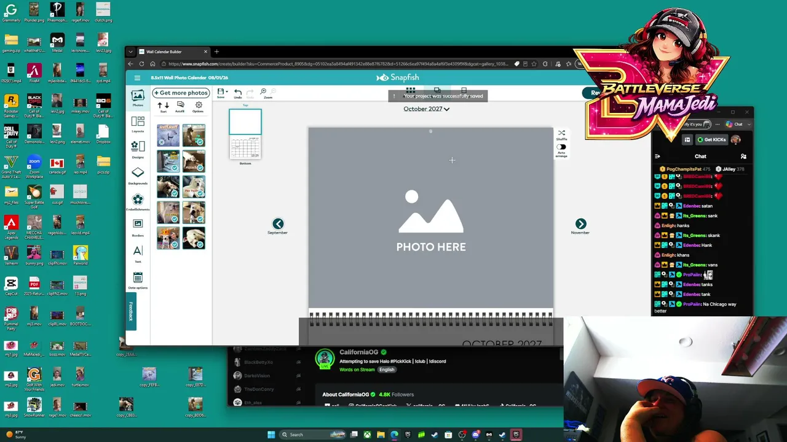787x442 pixels.
Task: Open browser tab list dropdown
Action: tap(130, 52)
